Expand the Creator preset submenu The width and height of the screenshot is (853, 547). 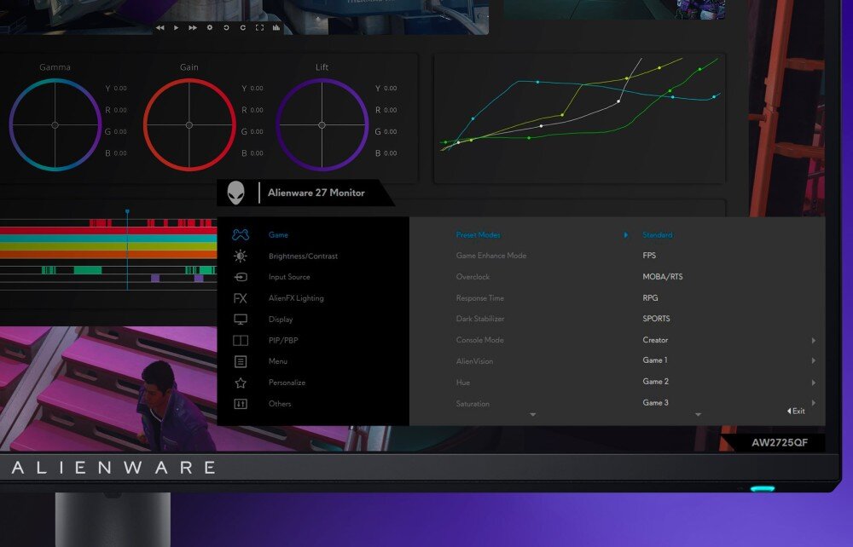coord(655,340)
